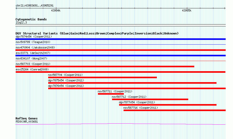Click the black cytogenetic band bar
Image resolution: width=233 pixels, height=139 pixels.
click(x=120, y=25)
